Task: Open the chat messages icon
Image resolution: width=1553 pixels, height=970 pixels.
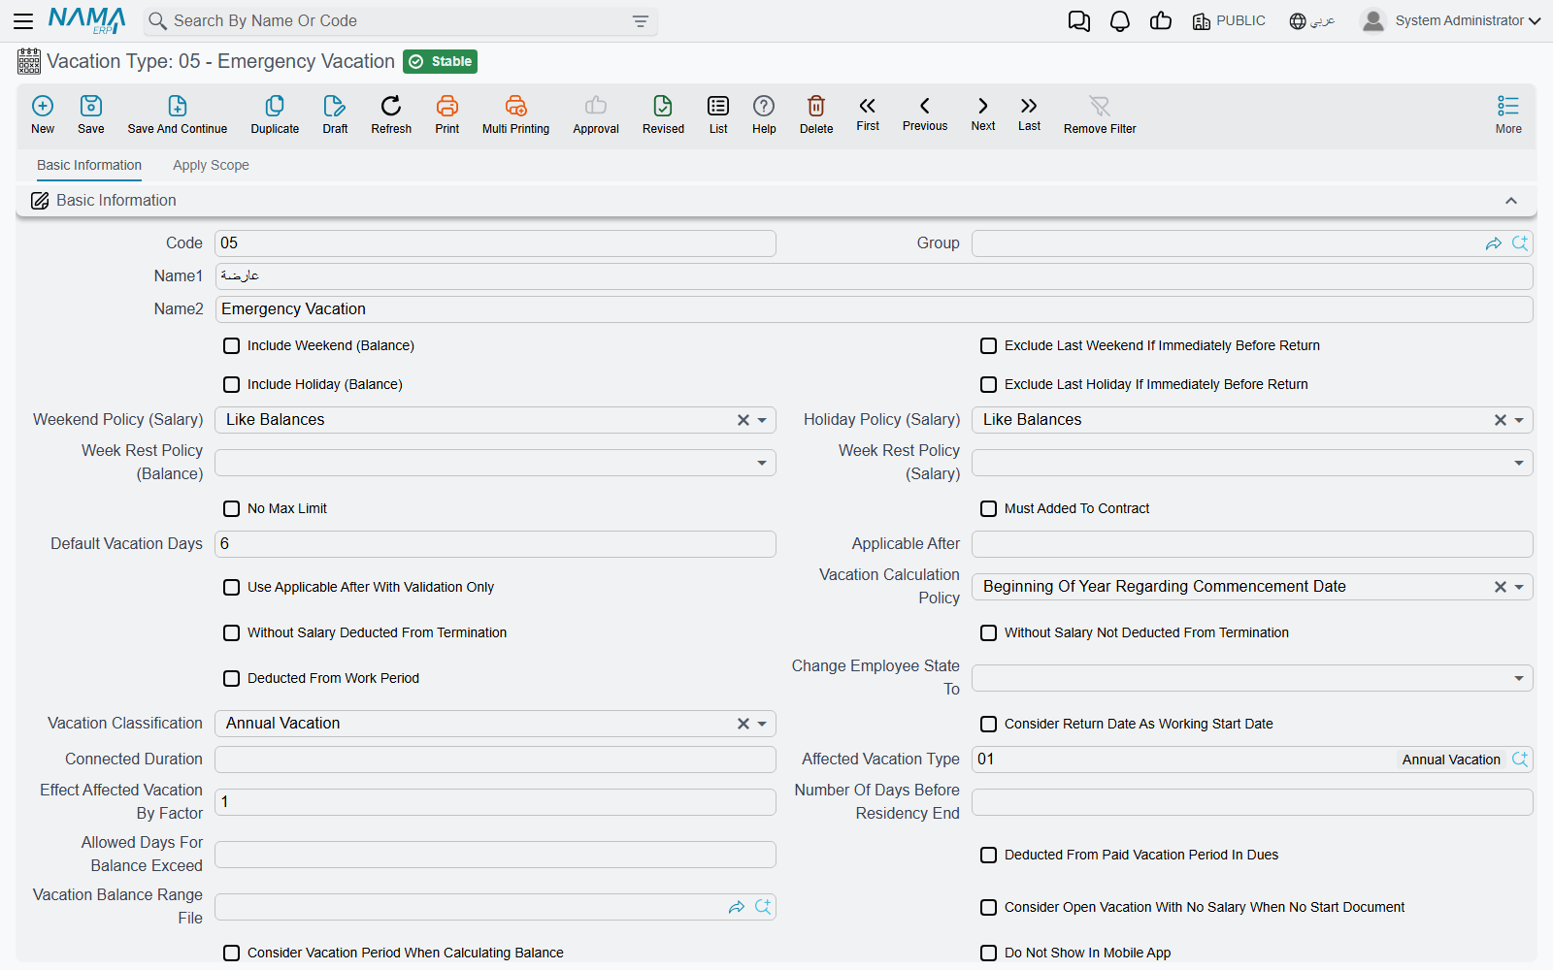Action: point(1079,21)
